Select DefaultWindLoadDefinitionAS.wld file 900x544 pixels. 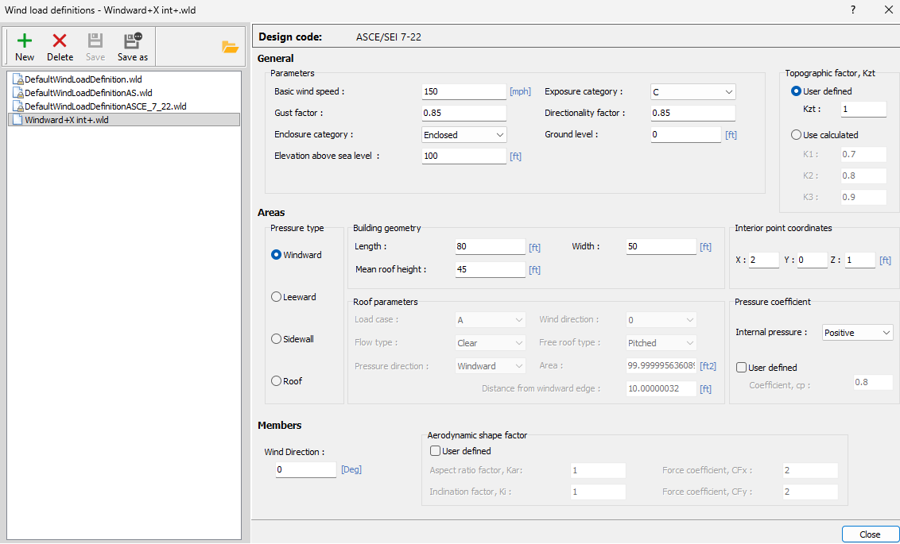pyautogui.click(x=87, y=93)
